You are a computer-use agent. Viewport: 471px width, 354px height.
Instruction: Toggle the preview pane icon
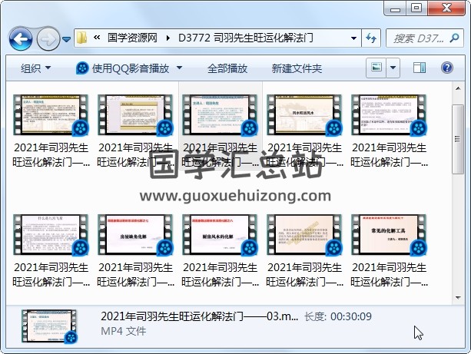pos(420,68)
